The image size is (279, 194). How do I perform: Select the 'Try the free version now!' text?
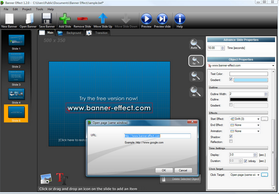(108, 99)
